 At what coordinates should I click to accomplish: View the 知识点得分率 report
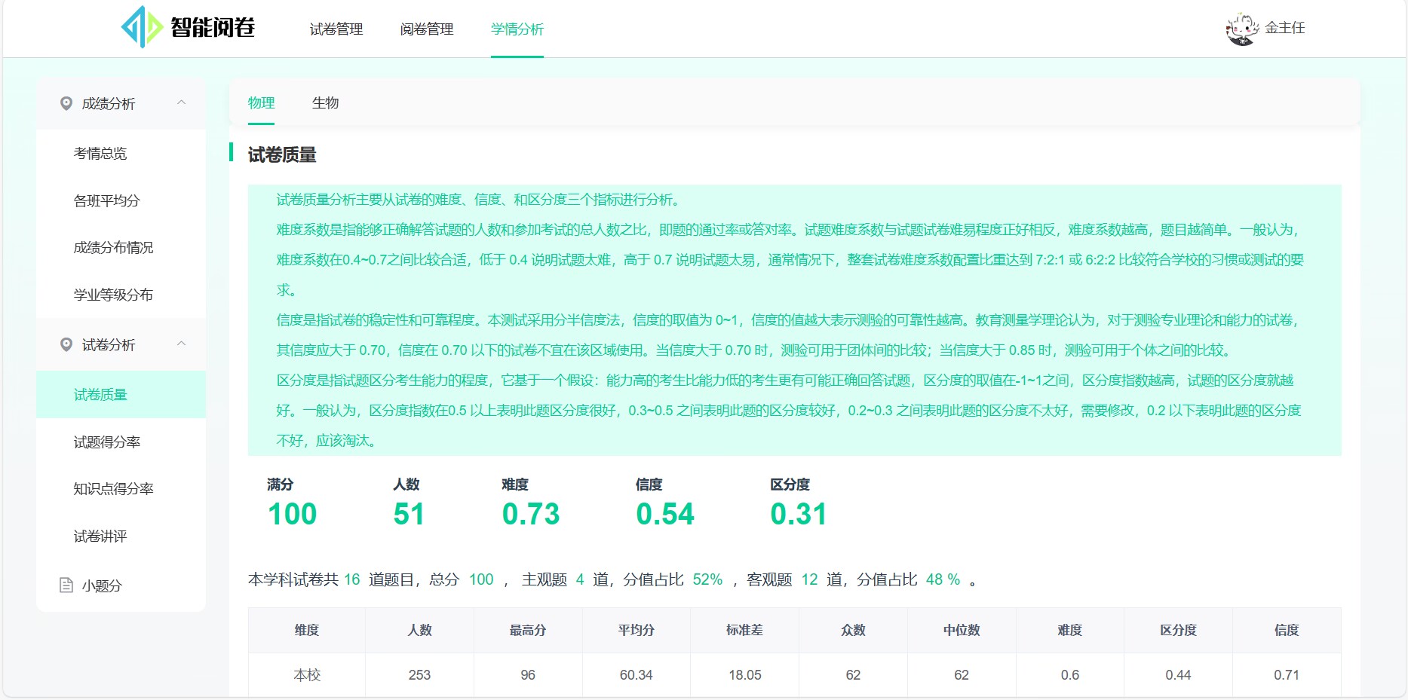click(113, 488)
